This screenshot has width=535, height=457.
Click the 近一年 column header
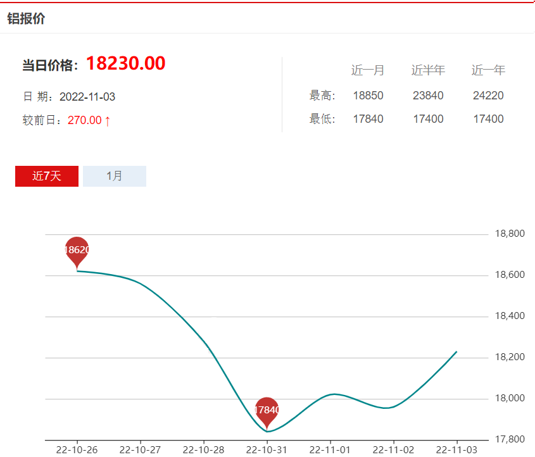tap(488, 70)
